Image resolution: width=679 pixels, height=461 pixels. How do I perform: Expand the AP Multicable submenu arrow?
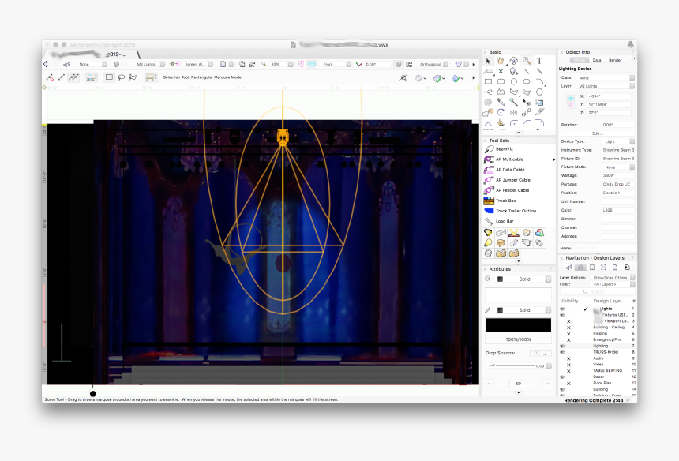pos(553,159)
